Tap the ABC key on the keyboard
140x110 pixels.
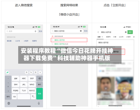click(24, 78)
